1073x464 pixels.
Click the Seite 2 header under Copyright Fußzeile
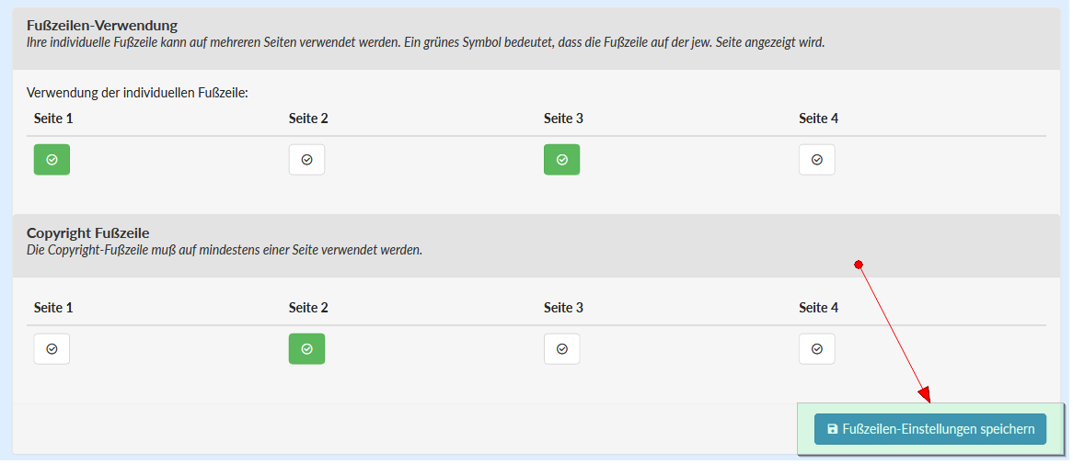[308, 308]
